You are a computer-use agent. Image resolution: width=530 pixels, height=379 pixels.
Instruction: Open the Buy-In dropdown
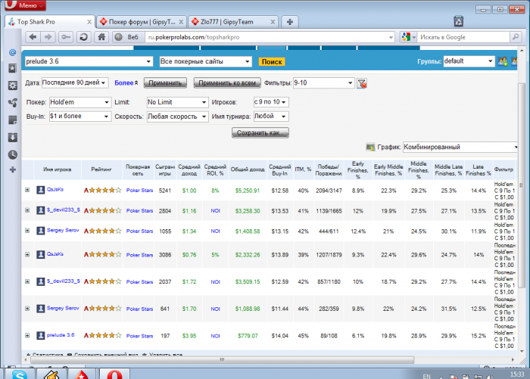pos(79,116)
